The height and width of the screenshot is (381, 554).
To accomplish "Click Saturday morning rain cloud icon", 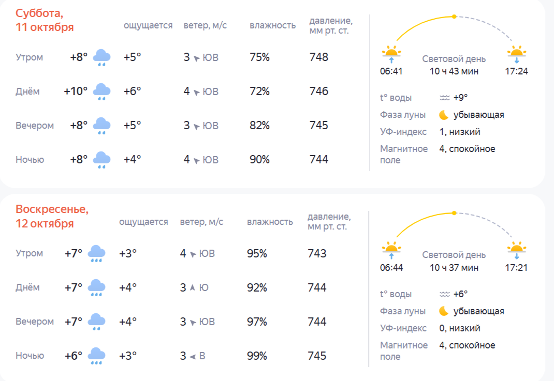I will [101, 58].
